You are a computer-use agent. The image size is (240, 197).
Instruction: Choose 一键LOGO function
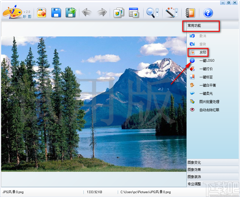pos(207,61)
